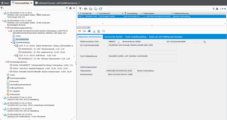Click the orange card icon in detail toolbar
Screen dimensions: 227x120
pos(80,31)
